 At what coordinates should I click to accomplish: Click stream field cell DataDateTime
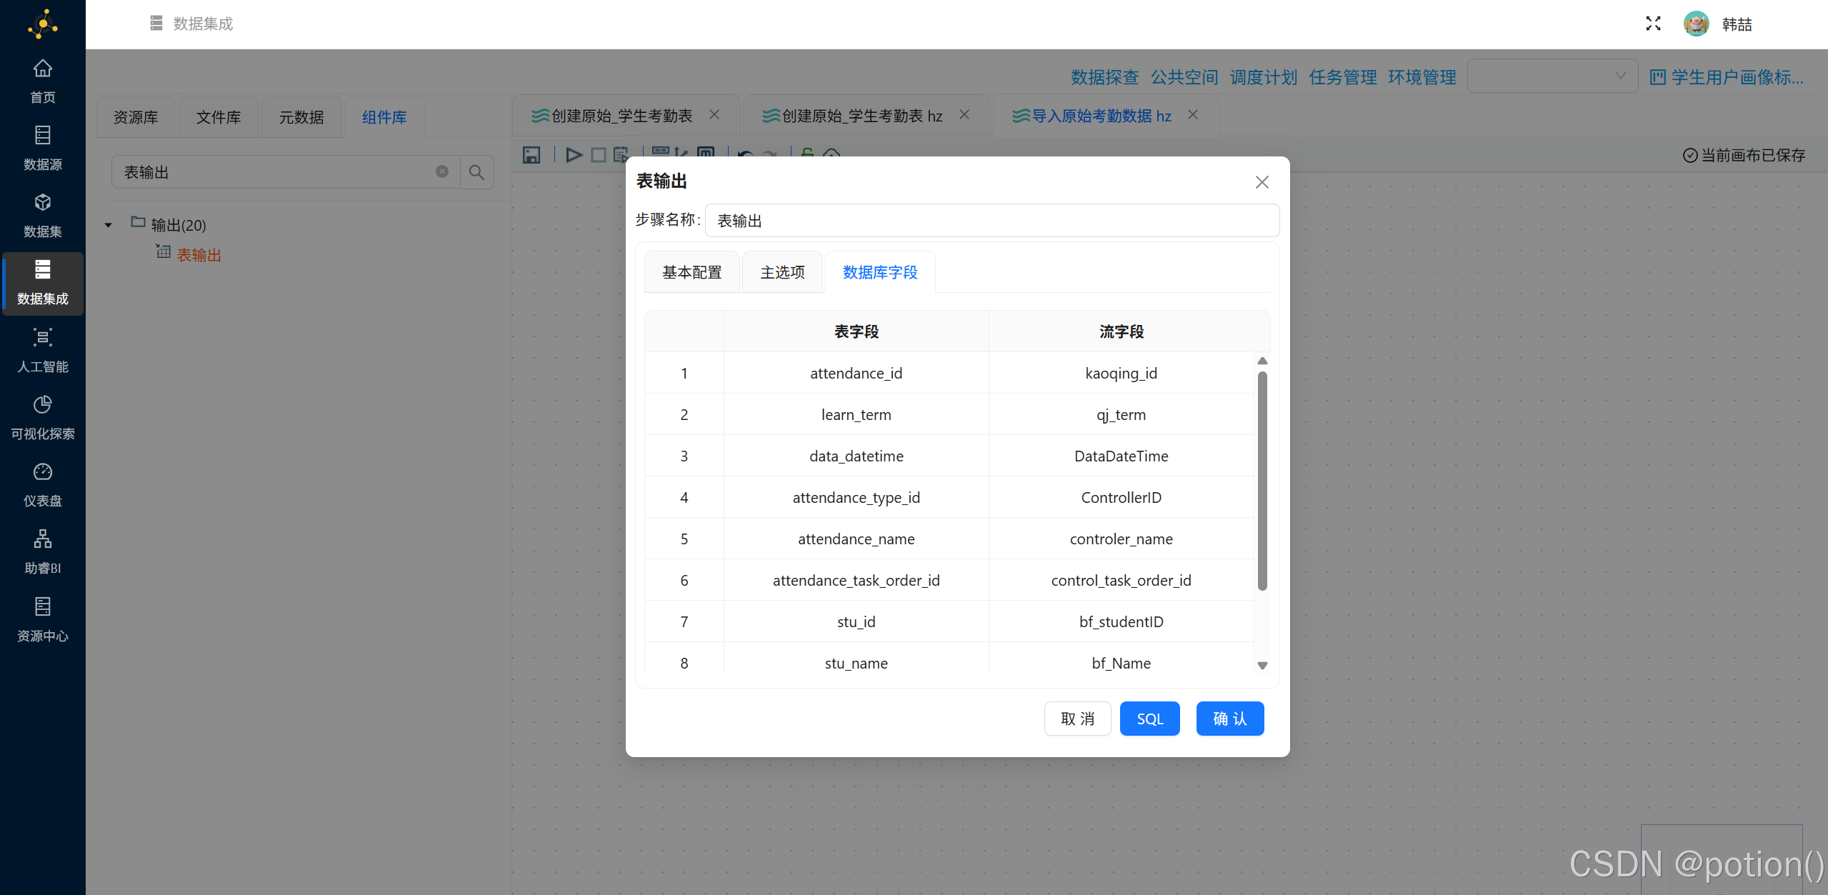pos(1121,456)
